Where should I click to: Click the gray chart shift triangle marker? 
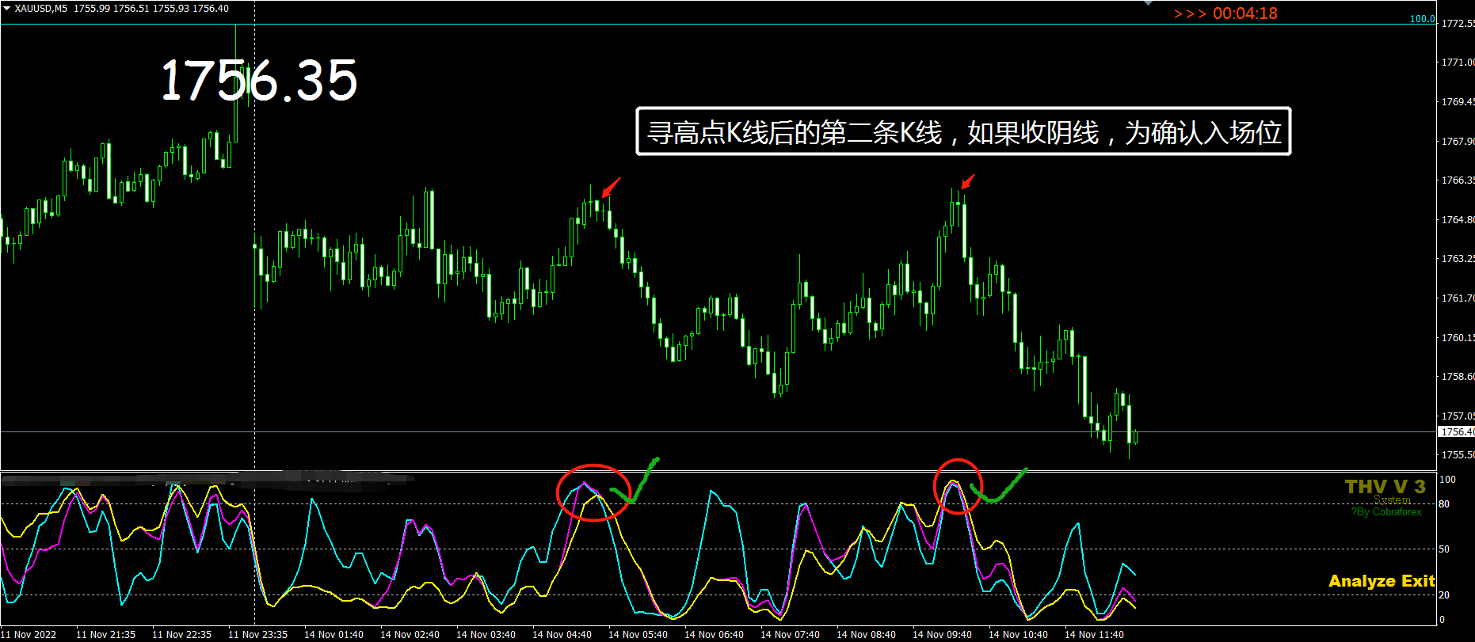pyautogui.click(x=1149, y=3)
